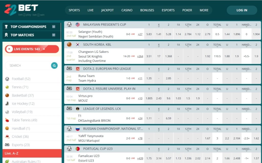Click gamepad icon beside League of Legends LCK
Viewport: 262px width, 163px height.
(x=69, y=108)
